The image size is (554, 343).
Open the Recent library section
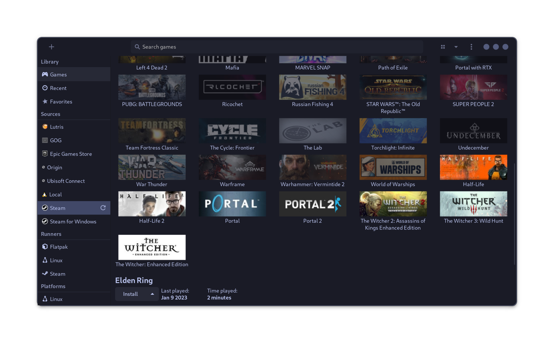tap(74, 88)
